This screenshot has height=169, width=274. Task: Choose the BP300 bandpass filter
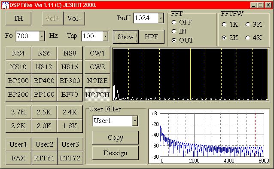pos(70,81)
